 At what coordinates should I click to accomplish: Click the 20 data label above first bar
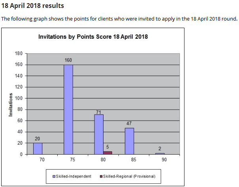pyautogui.click(x=38, y=138)
